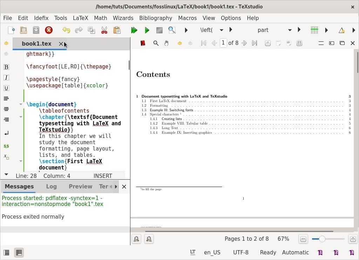Paste from clipboard with the Paste icon
Image resolution: width=359 pixels, height=260 pixels.
pos(117,30)
